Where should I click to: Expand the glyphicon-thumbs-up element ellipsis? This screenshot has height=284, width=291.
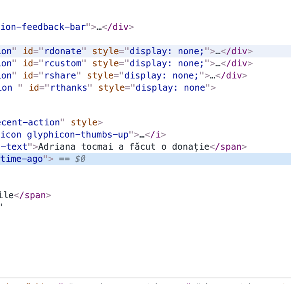(x=142, y=135)
